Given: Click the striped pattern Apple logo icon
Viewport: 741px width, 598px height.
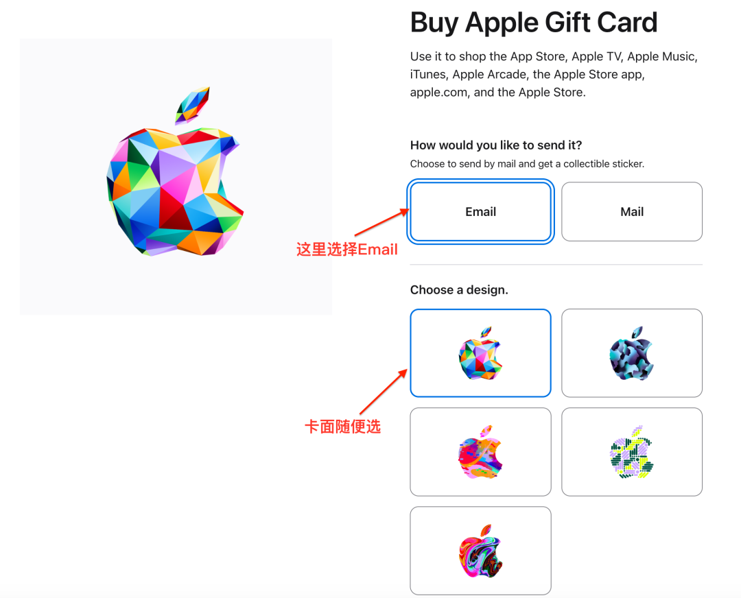Looking at the screenshot, I should pos(632,451).
